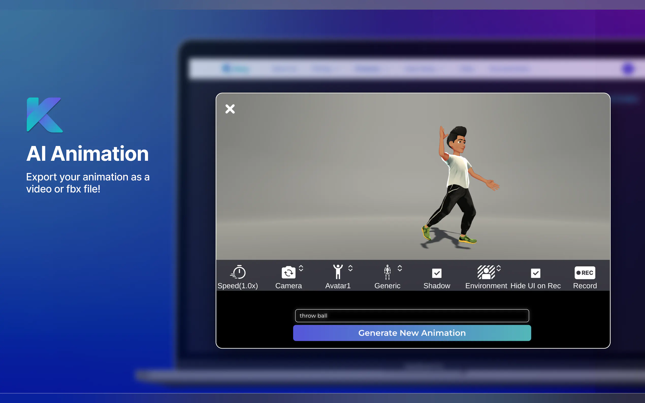This screenshot has width=645, height=403.
Task: Expand the Environment dropdown arrows
Action: pyautogui.click(x=499, y=268)
